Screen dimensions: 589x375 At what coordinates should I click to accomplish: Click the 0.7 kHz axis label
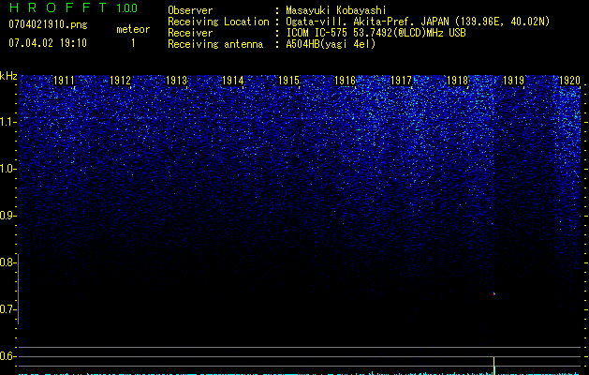[7, 309]
